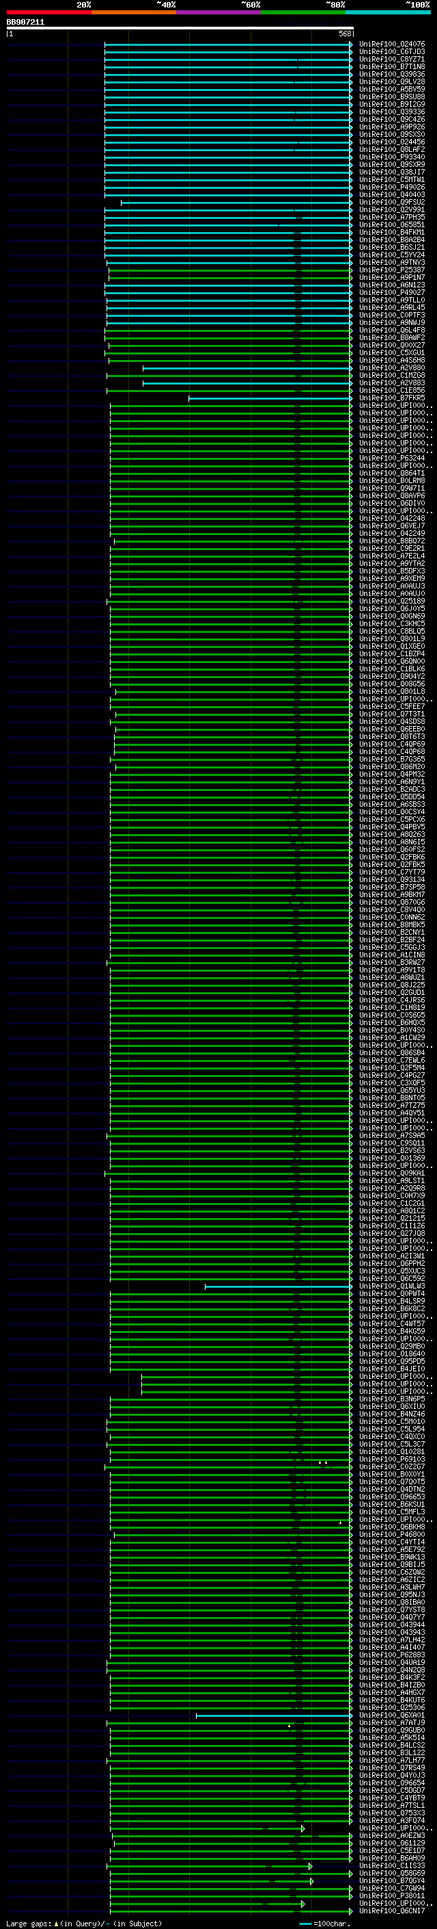Click the white query sequence bar
The height and width of the screenshot is (1929, 437).
(x=180, y=27)
